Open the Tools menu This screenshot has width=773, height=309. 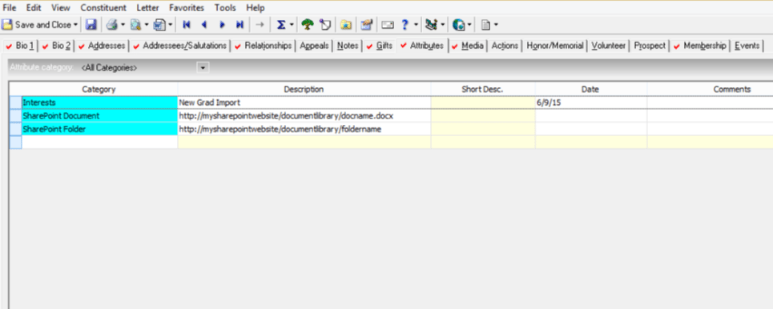[225, 8]
